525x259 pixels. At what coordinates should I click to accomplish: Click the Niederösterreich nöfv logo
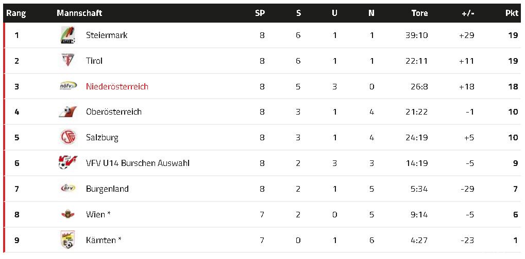67,86
